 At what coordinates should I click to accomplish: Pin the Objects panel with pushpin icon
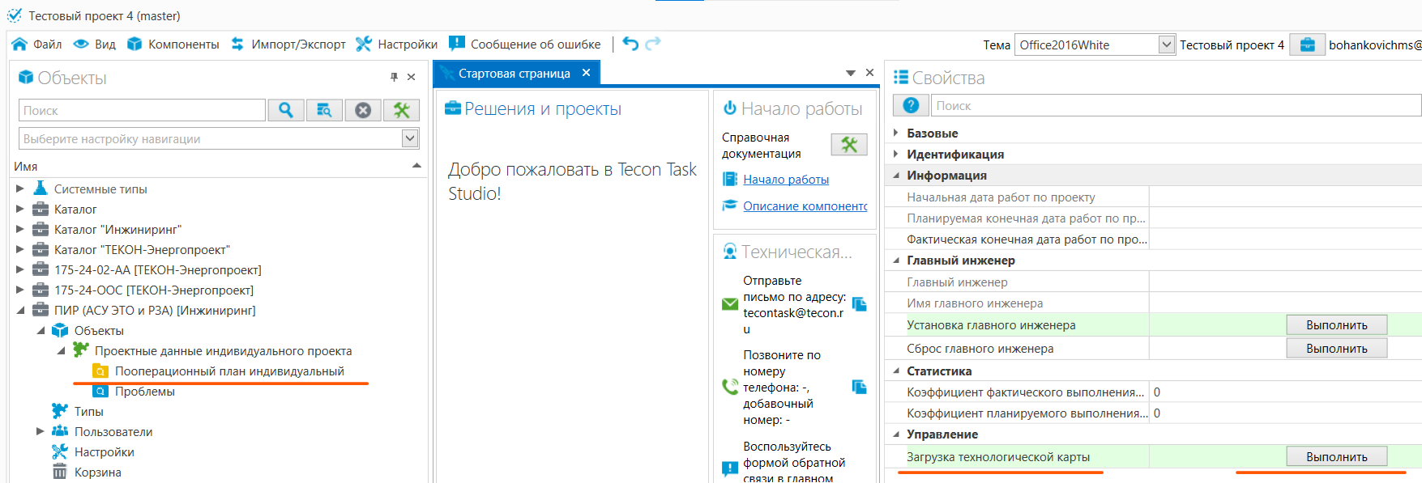tap(394, 77)
